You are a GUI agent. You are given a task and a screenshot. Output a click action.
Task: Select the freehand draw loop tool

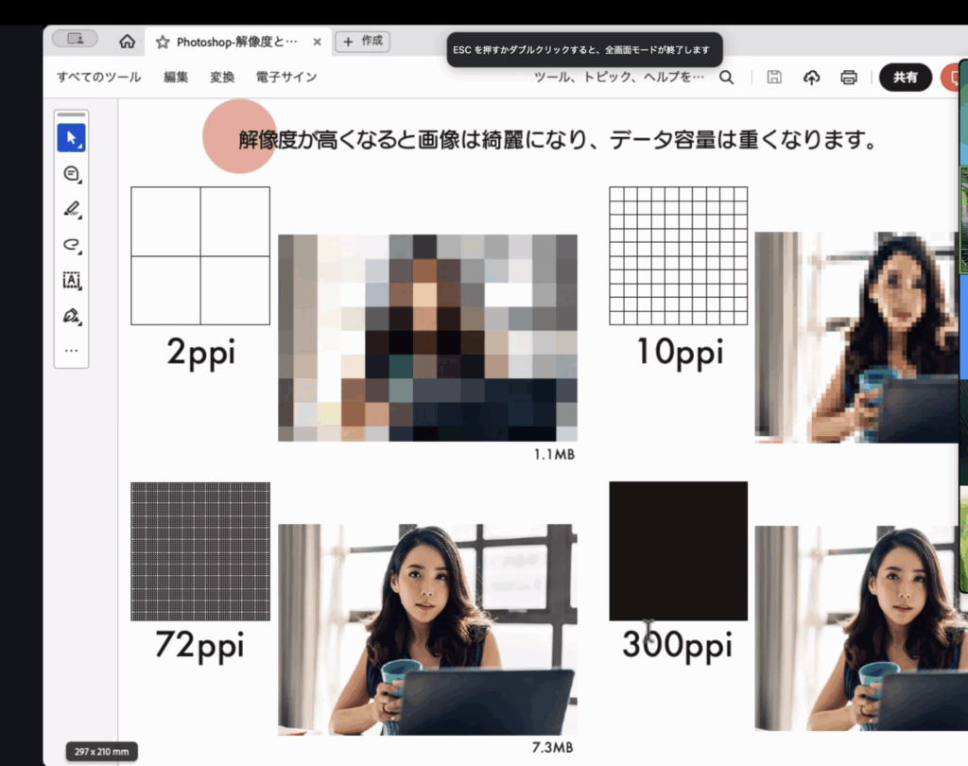coord(71,245)
